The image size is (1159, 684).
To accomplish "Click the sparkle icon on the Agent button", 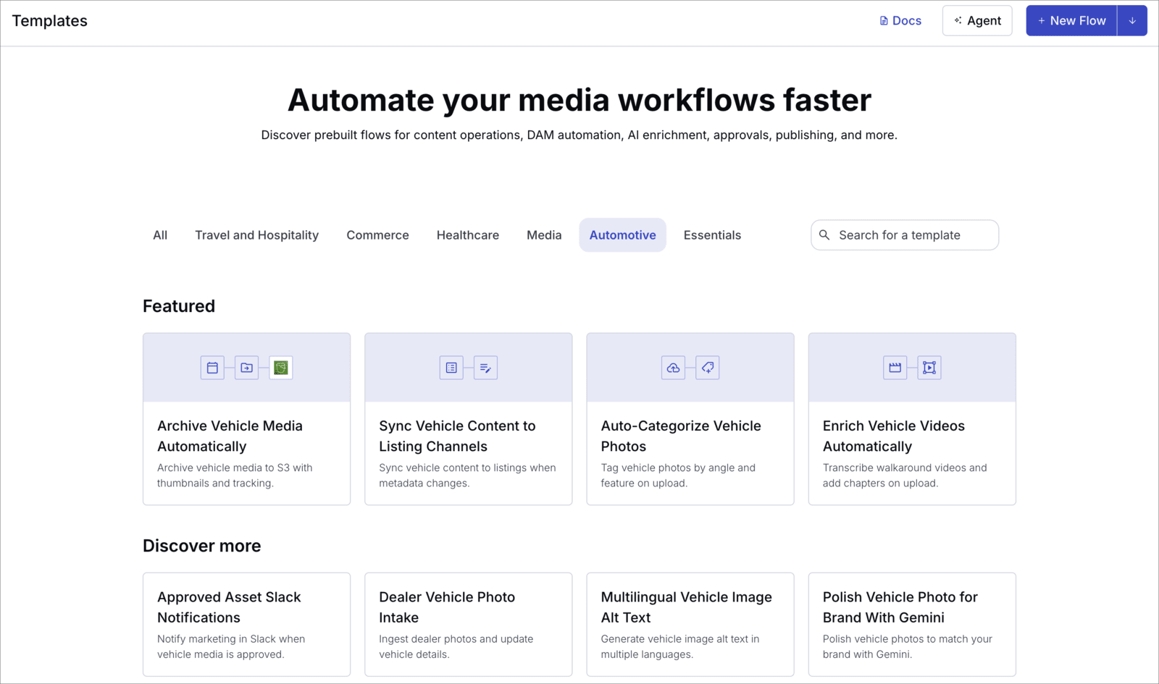I will click(x=958, y=20).
